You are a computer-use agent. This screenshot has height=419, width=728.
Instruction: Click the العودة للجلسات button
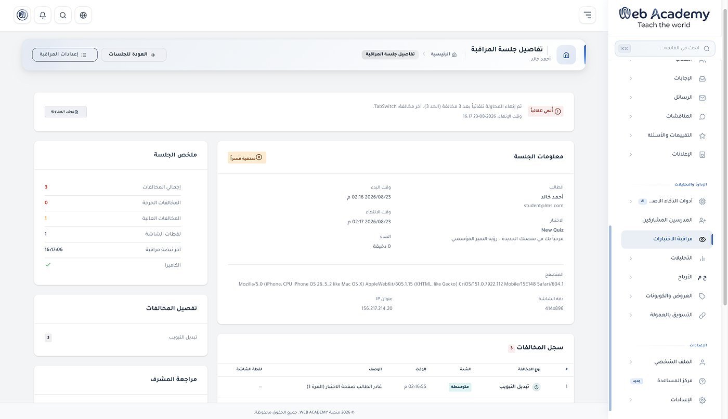(134, 55)
